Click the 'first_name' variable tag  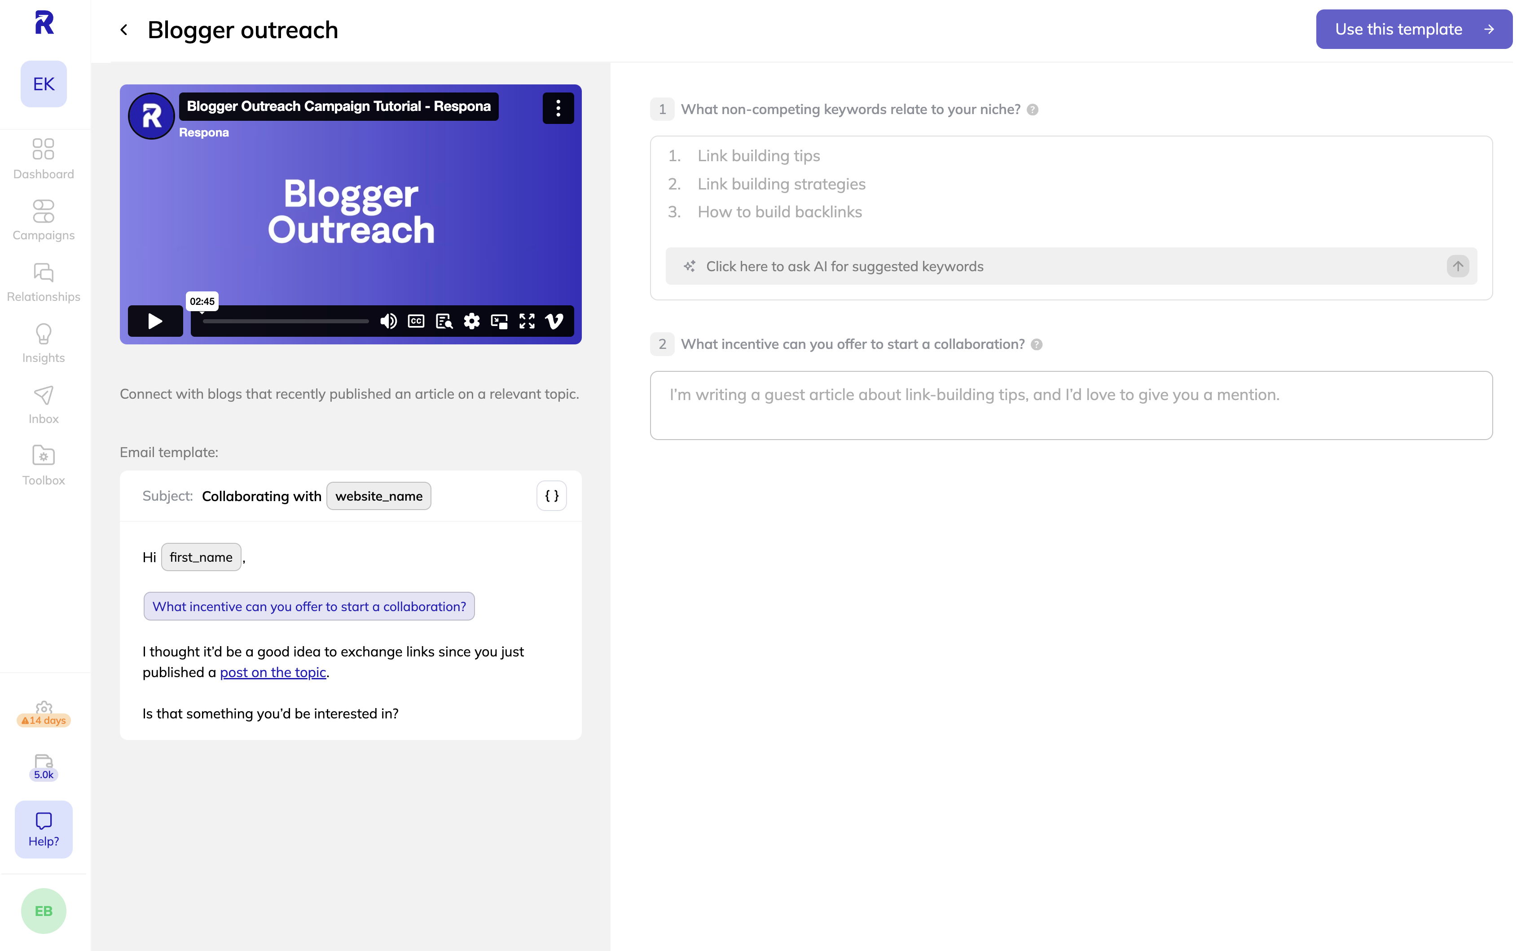[200, 557]
